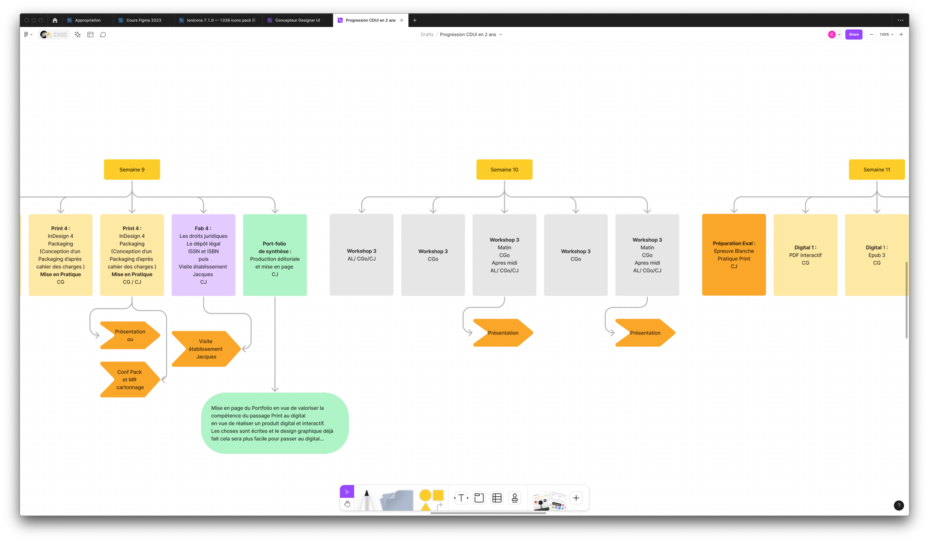Go to the Drafts breadcrumb link

[x=427, y=35]
